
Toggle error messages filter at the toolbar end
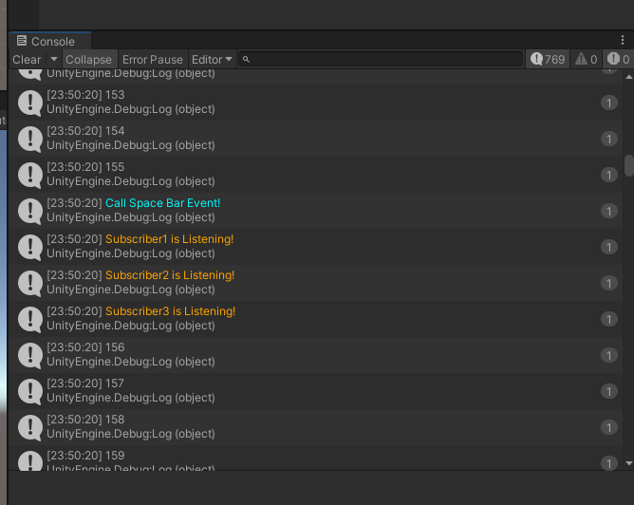tap(618, 60)
